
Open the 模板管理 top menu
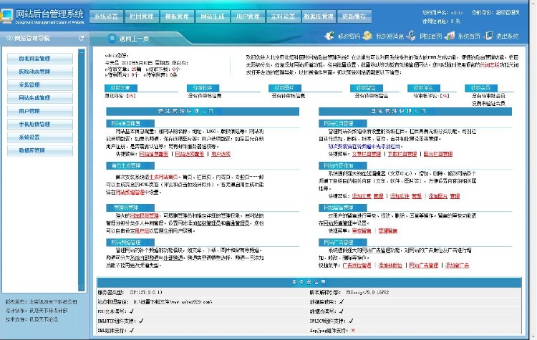177,16
